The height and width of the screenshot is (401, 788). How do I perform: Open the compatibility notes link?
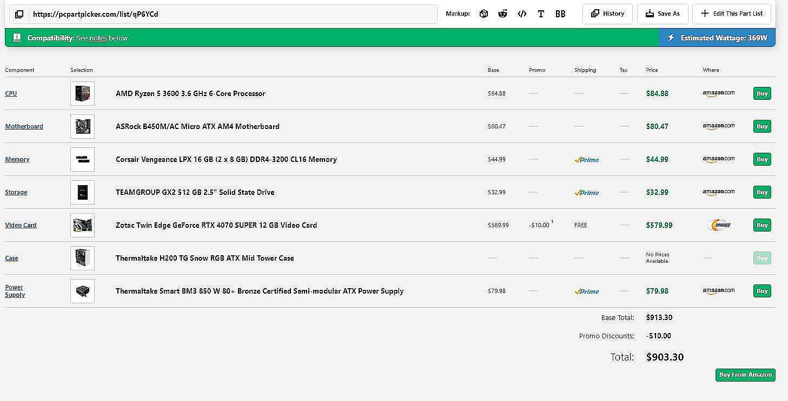(98, 38)
